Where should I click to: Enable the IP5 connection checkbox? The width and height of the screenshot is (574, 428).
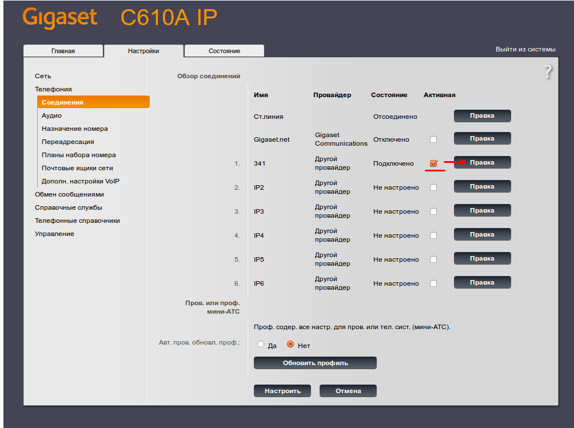point(433,259)
